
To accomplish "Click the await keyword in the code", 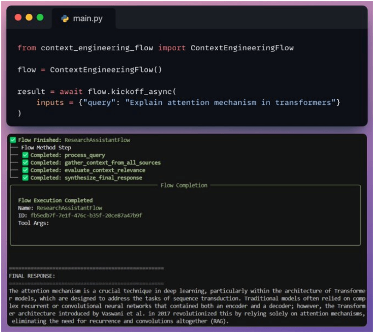I will [71, 92].
